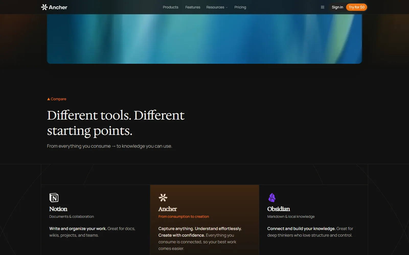Click the Ancher card heading
This screenshot has height=255, width=409.
pos(168,209)
